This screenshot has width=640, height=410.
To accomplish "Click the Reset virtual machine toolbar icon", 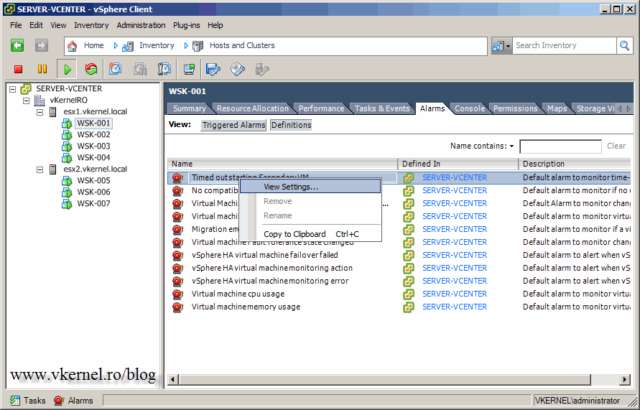I will click(91, 69).
